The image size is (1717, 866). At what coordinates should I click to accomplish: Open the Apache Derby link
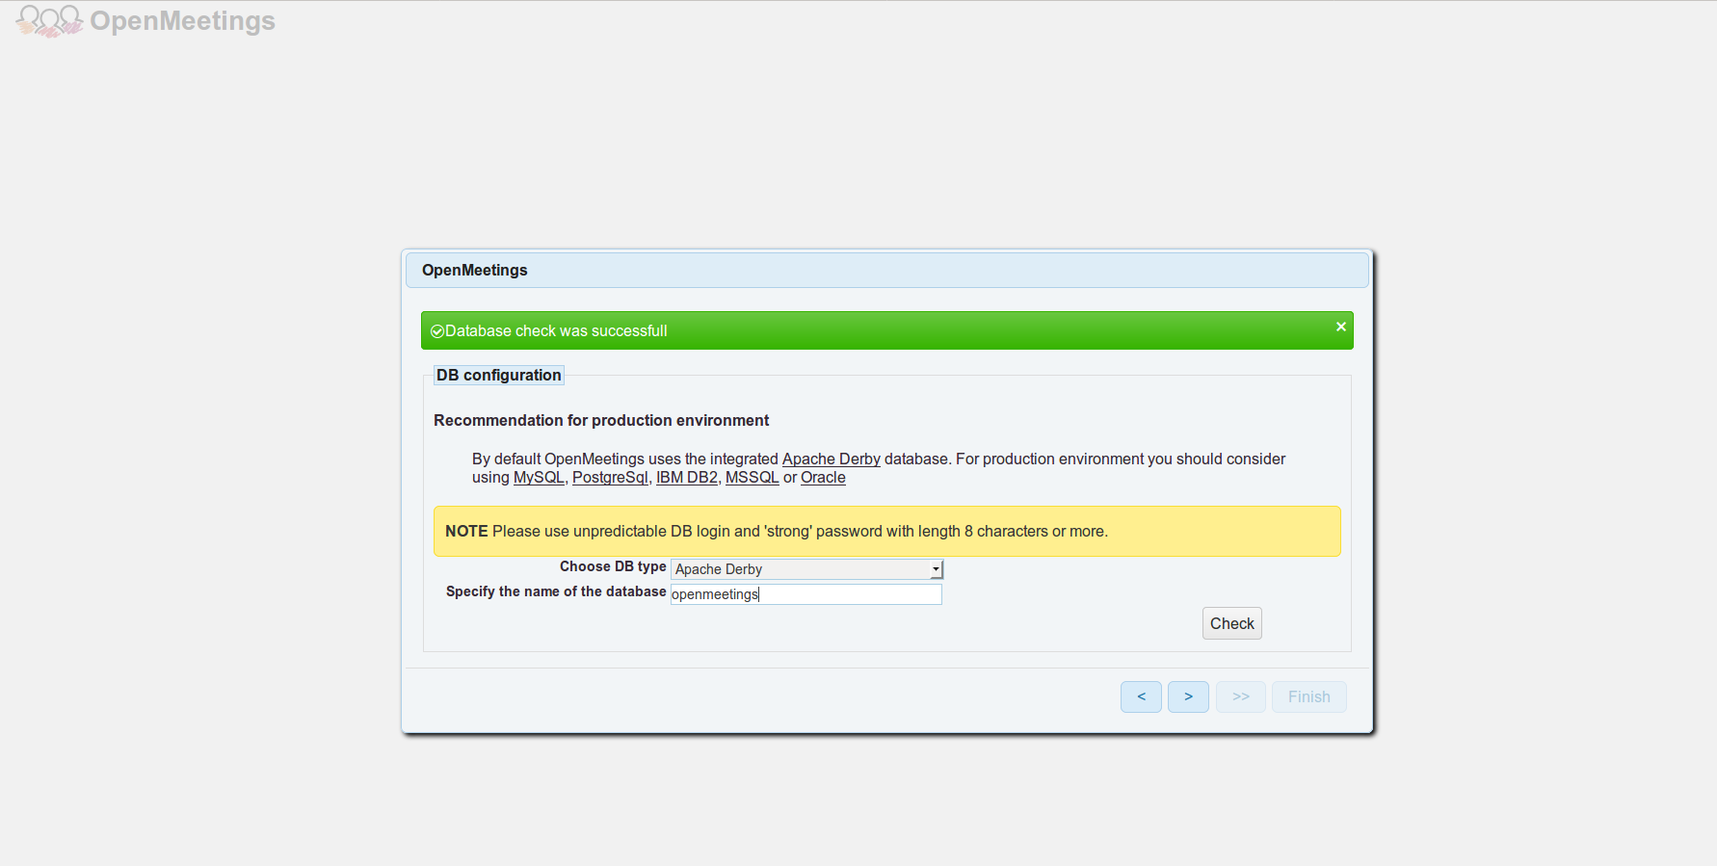[x=831, y=459]
